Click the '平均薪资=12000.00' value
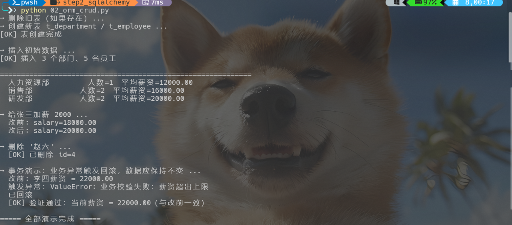The width and height of the screenshot is (512, 225). pos(157,83)
